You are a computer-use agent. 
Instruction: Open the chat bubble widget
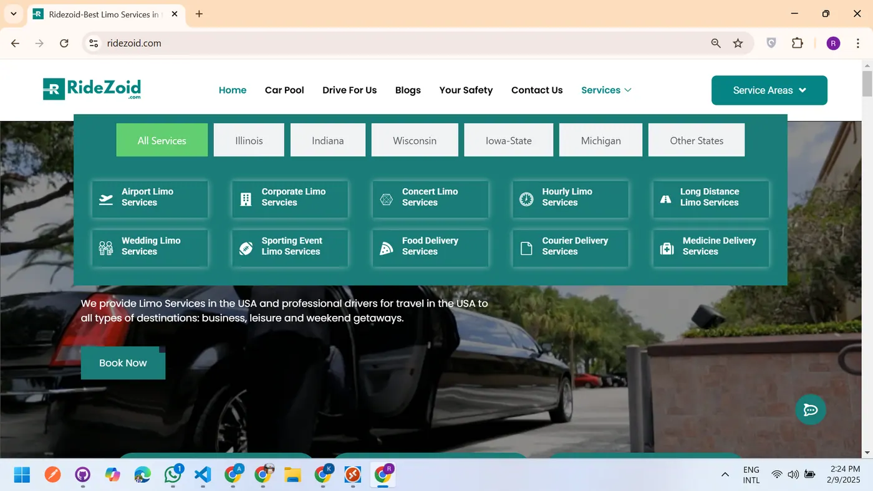pyautogui.click(x=811, y=409)
